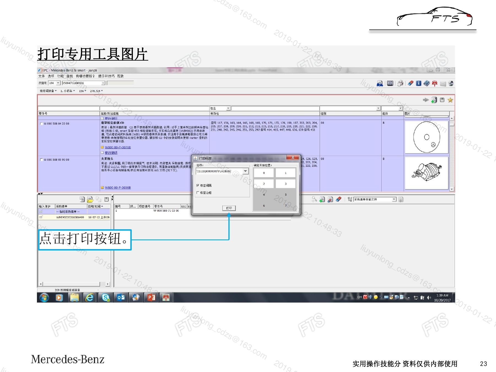Viewport: 496px width, 372px height.
Task: Click the part number filter input field
Action: 69,108
